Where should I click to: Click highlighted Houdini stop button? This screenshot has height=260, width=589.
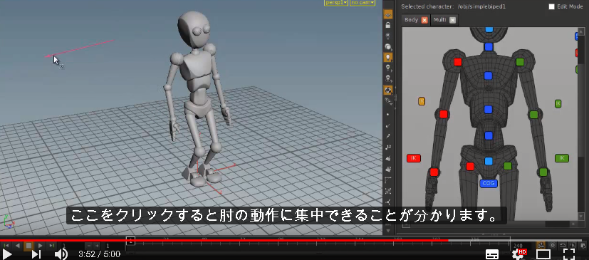[28, 246]
